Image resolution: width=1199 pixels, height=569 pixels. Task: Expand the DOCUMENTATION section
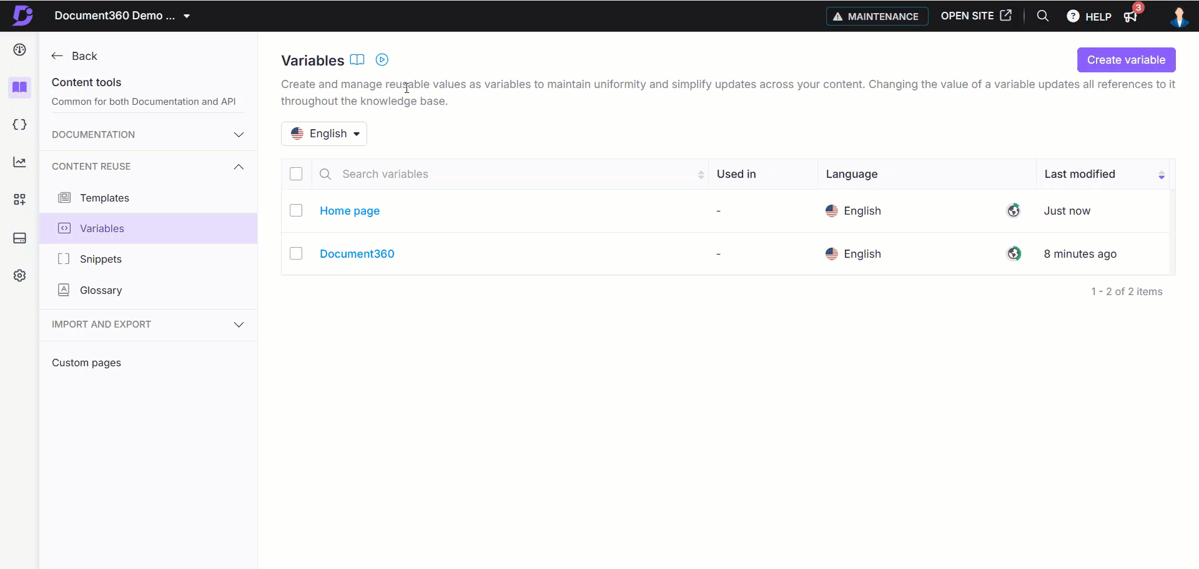pos(148,135)
